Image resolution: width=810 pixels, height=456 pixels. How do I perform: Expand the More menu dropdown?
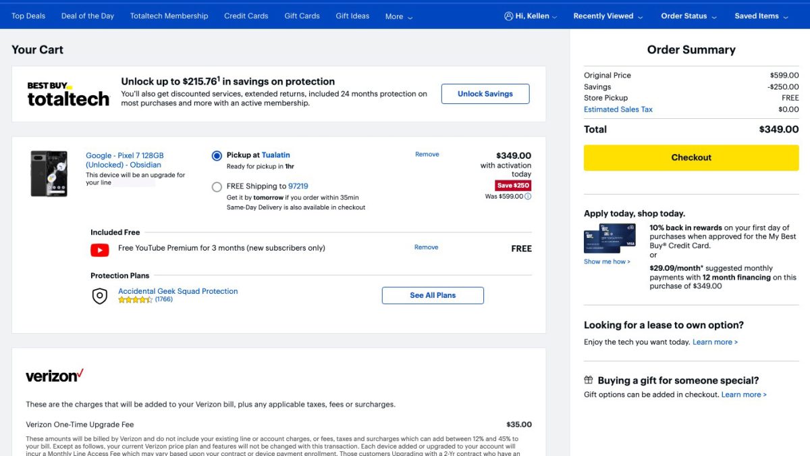[x=398, y=17]
